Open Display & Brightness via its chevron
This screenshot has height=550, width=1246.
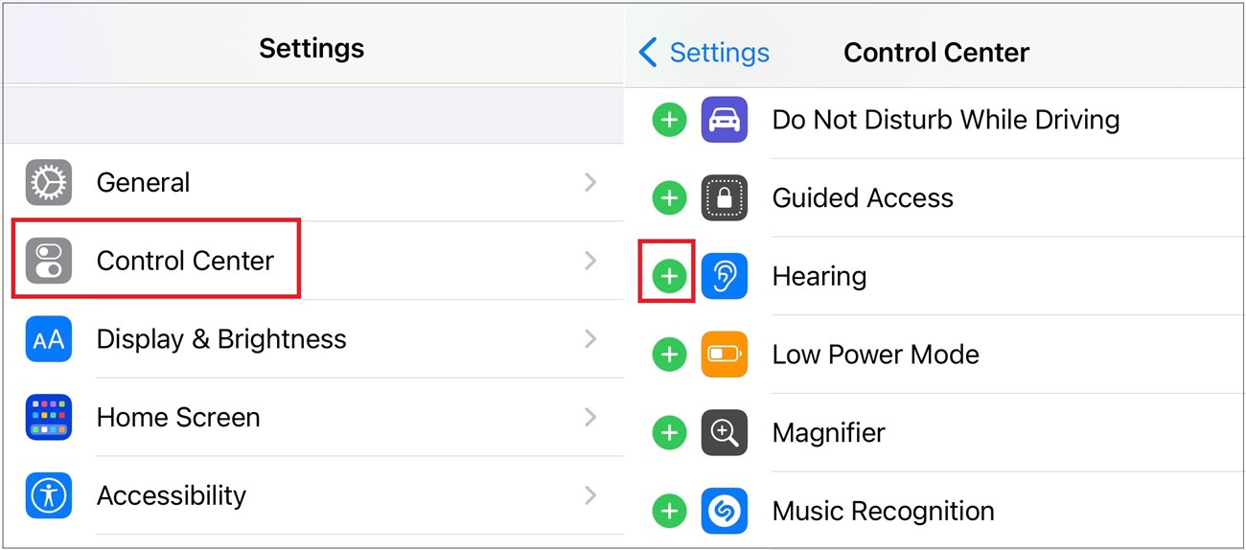click(x=590, y=339)
